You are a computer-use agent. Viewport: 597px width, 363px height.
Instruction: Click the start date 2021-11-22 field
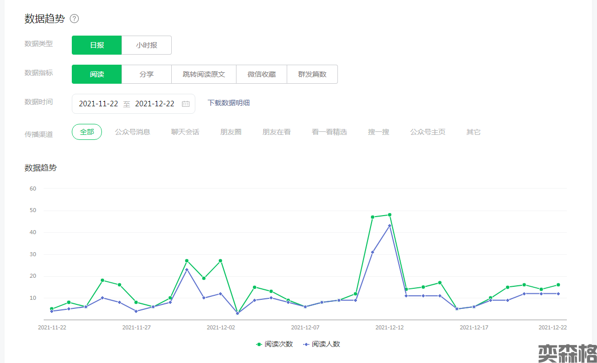[x=98, y=104]
